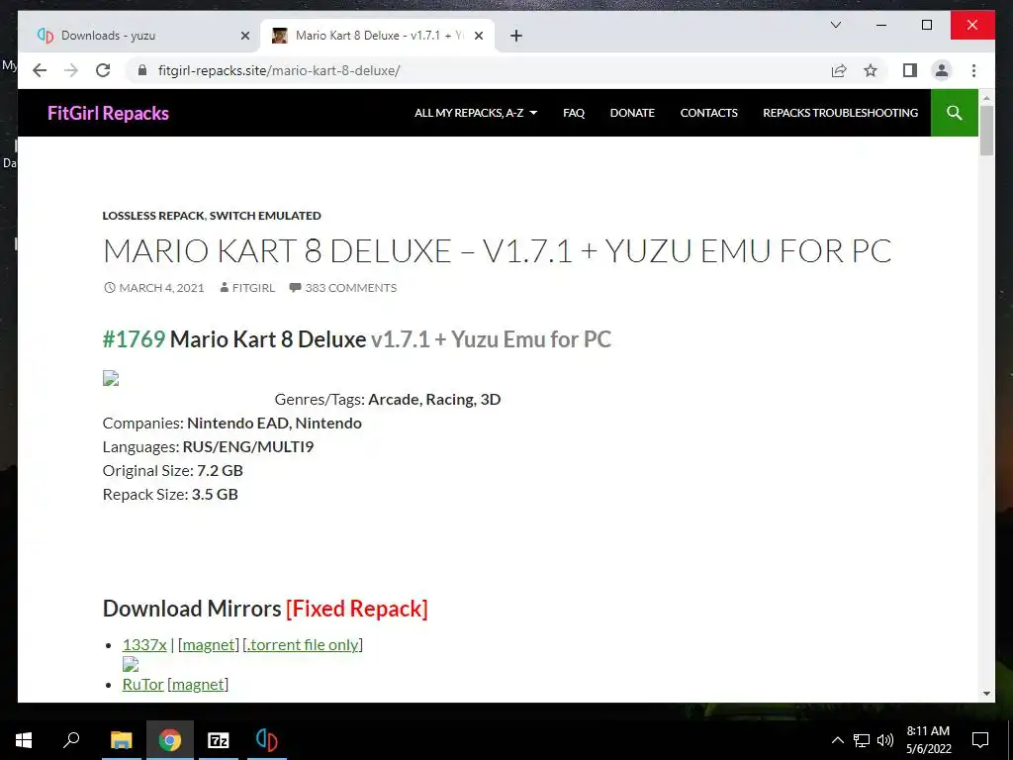Open Windows taskbar search

pyautogui.click(x=71, y=740)
